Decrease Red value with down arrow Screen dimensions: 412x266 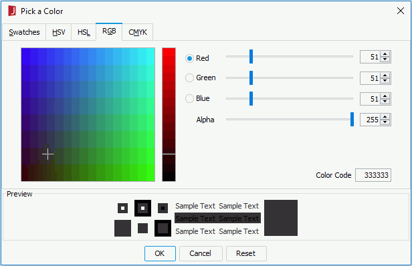point(385,59)
